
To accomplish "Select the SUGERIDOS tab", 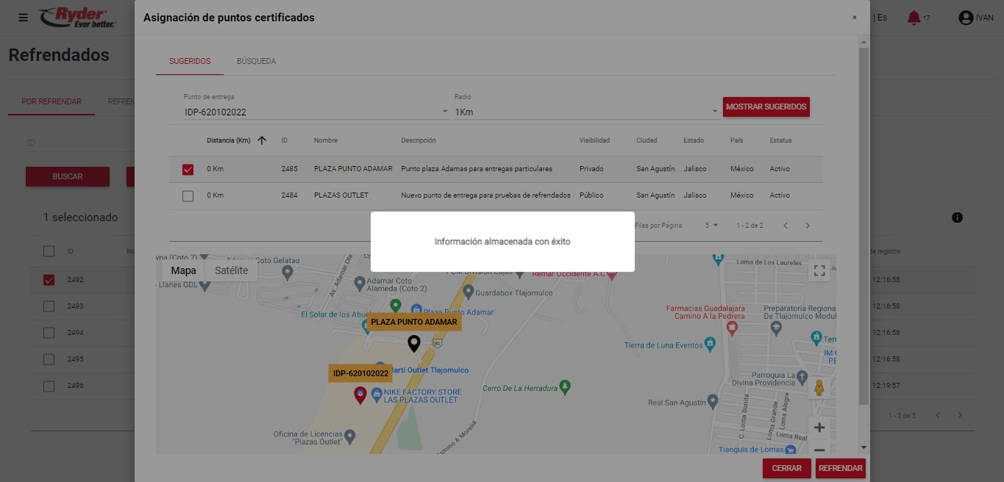I will click(190, 61).
